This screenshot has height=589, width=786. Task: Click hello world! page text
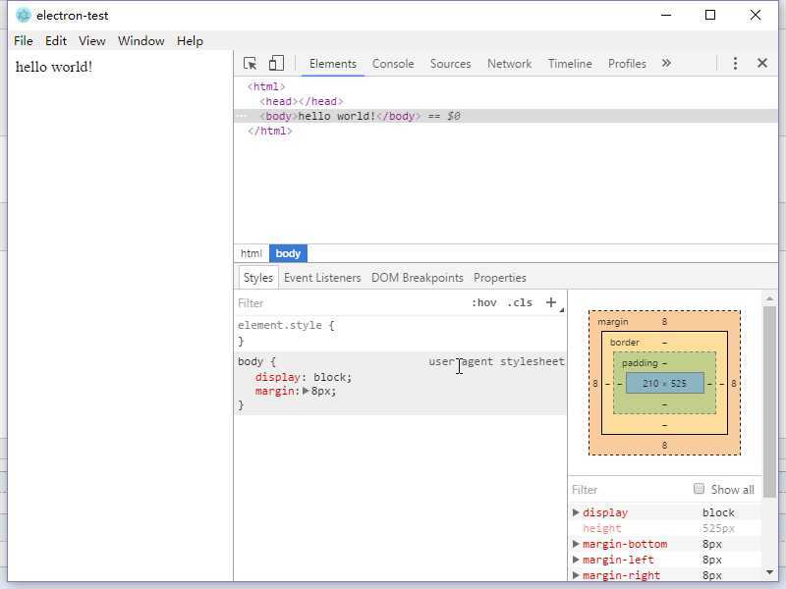coord(54,67)
